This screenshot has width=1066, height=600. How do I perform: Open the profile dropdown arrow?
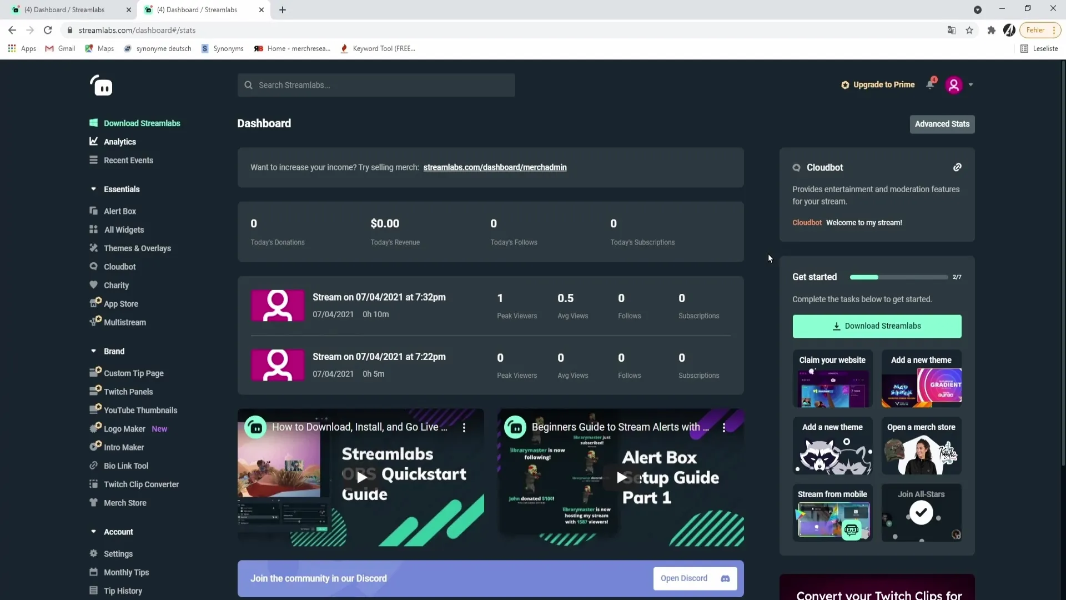pyautogui.click(x=971, y=85)
